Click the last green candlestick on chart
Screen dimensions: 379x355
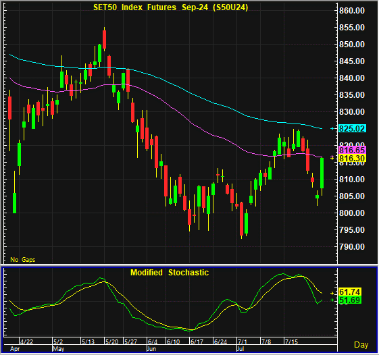pos(322,173)
